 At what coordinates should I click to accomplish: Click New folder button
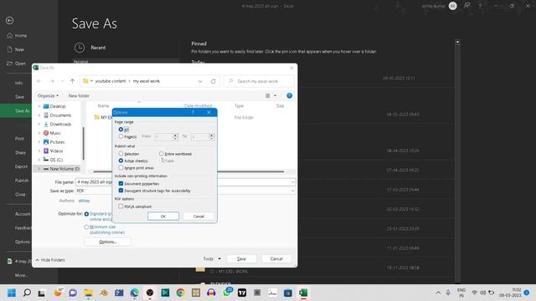[x=79, y=96]
